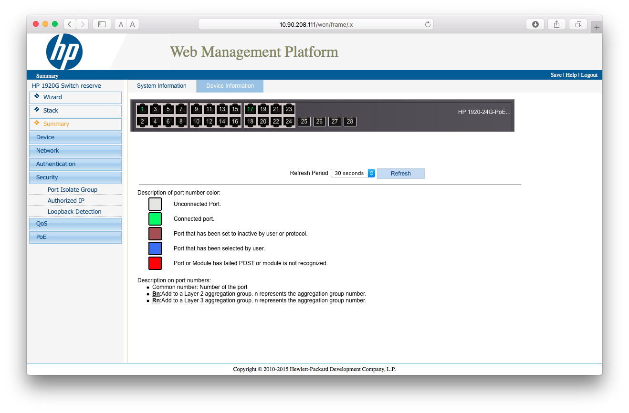
Task: Open Safari share button
Action: (x=556, y=24)
